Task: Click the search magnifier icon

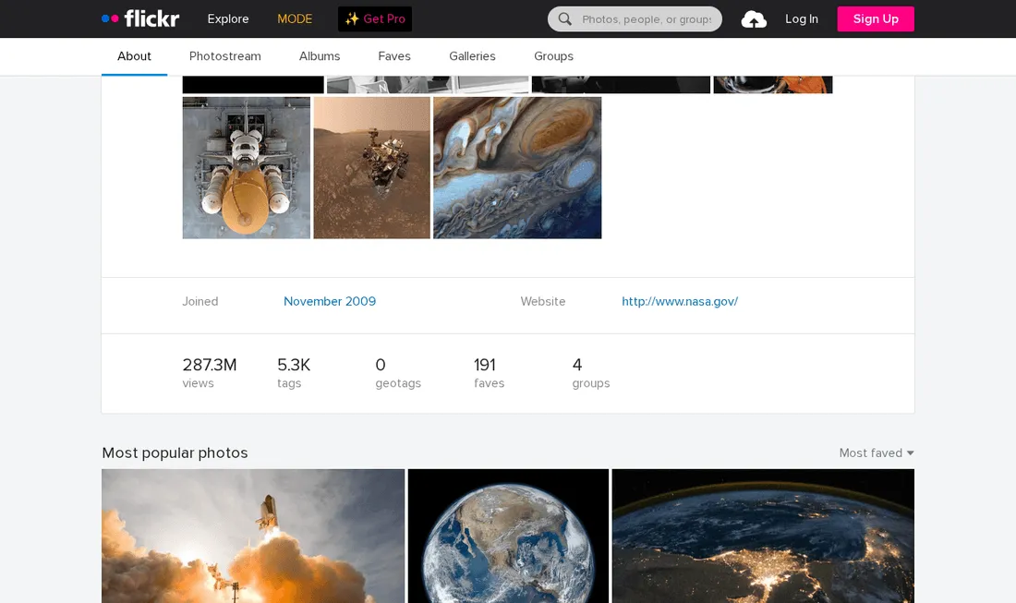Action: [x=565, y=18]
